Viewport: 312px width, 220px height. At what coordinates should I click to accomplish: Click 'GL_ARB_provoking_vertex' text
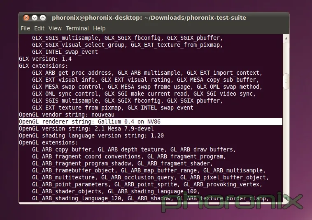pos(221,184)
